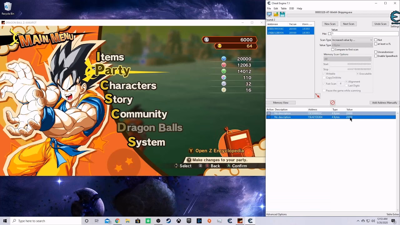Select System in game main menu
The width and height of the screenshot is (400, 225).
pos(146,142)
